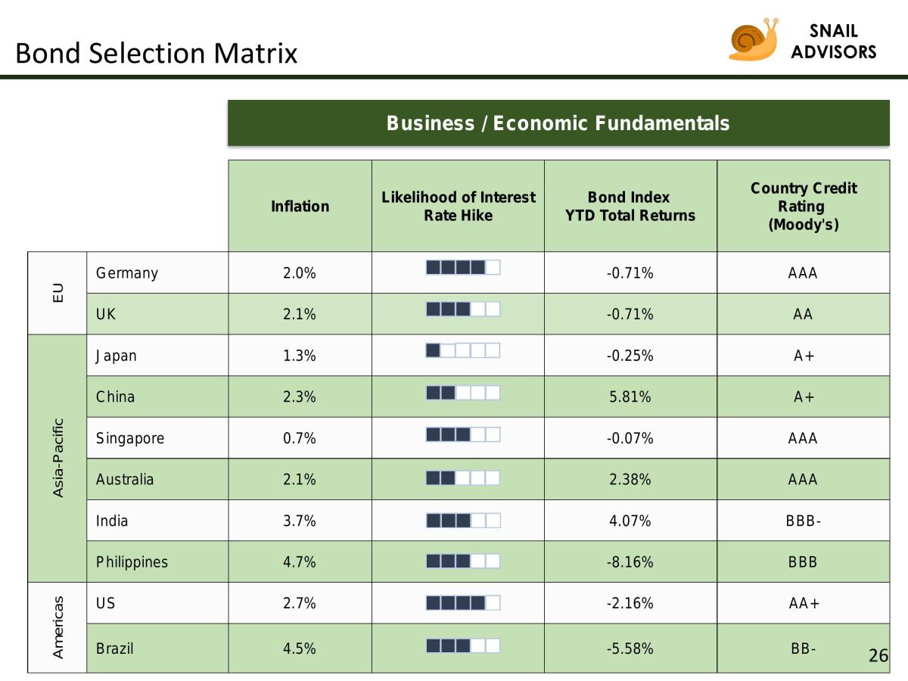Click Japan's interest rate hike likelihood indicator
908x681 pixels.
(x=463, y=350)
